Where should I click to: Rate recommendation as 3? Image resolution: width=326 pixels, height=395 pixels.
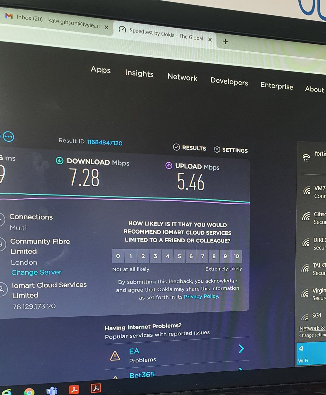tap(155, 256)
